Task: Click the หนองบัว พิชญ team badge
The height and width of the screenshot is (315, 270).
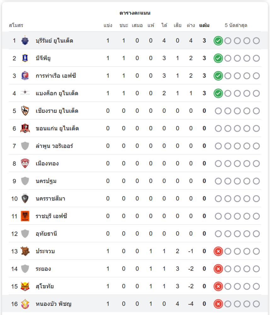Action: coord(25,304)
